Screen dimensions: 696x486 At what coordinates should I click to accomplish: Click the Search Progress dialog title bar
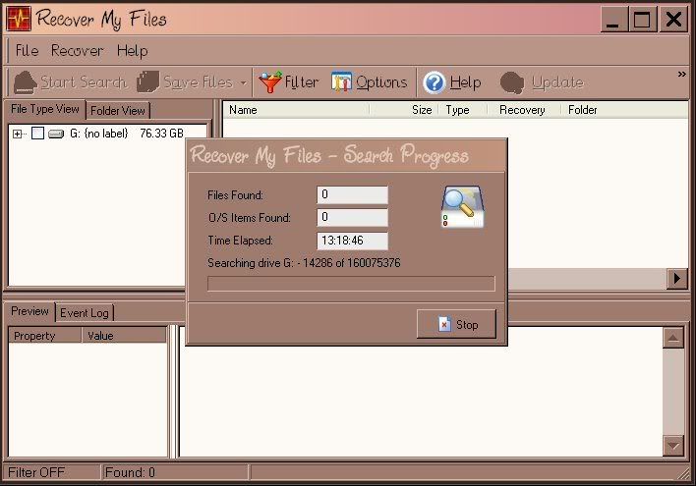pyautogui.click(x=347, y=156)
